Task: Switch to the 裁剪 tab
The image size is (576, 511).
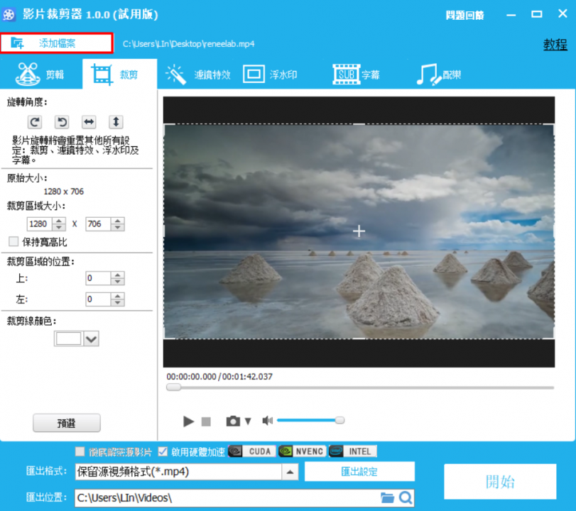Action: click(120, 75)
